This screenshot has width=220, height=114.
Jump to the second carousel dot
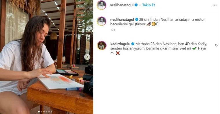pos(41,112)
